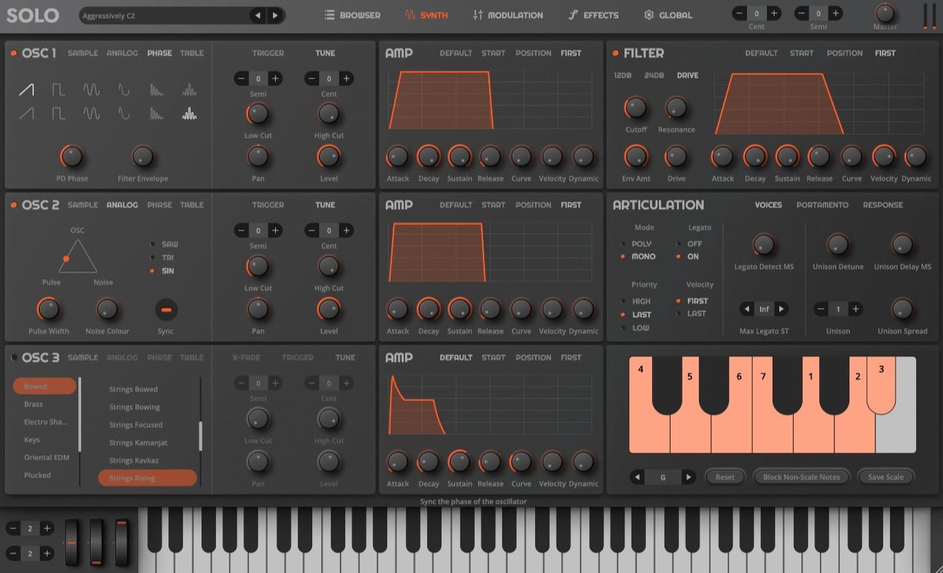Disable the Filter section power indicator
Viewport: 943px width, 573px height.
click(x=616, y=53)
